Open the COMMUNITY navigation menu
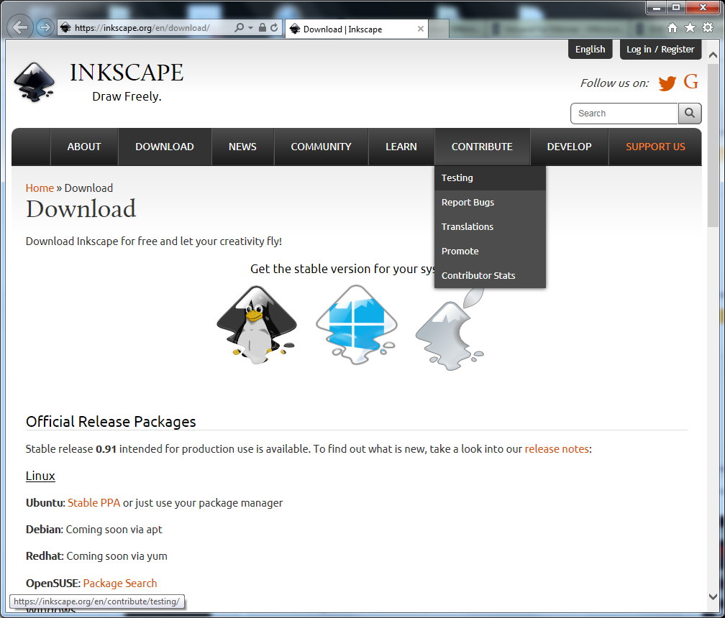Screen dimensions: 725x618 coord(321,147)
